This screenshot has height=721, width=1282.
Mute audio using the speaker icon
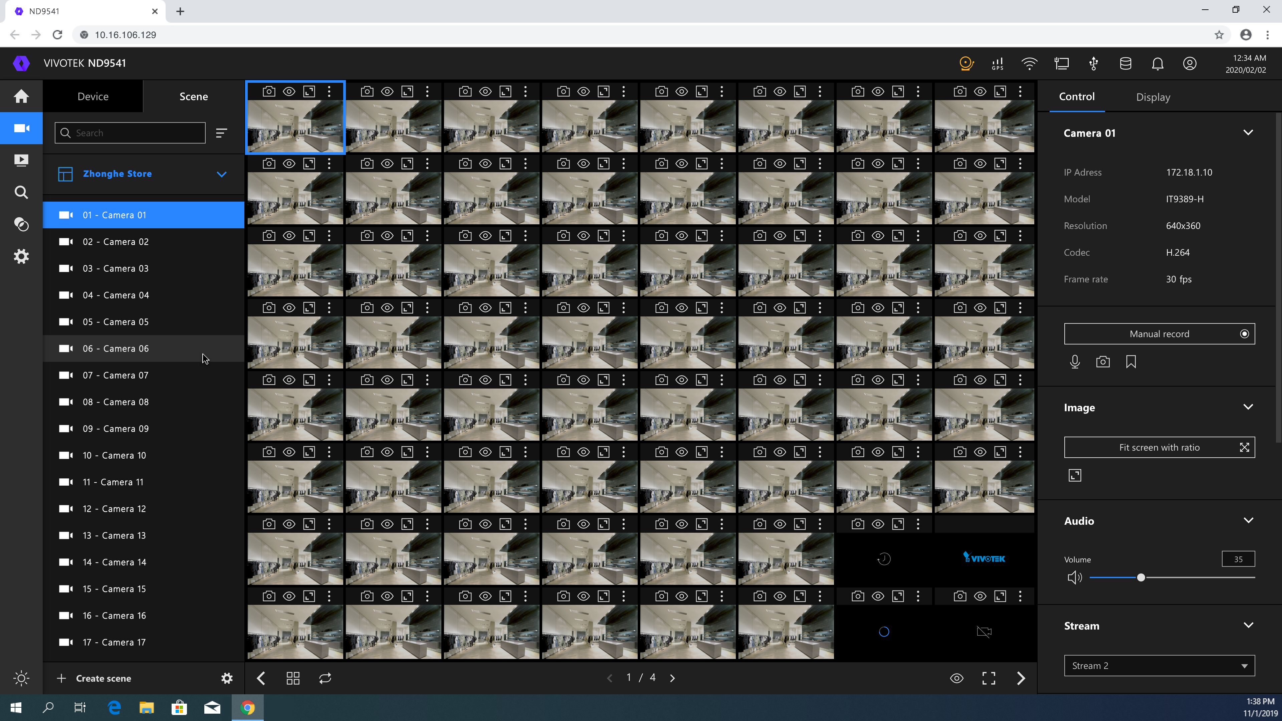point(1074,577)
